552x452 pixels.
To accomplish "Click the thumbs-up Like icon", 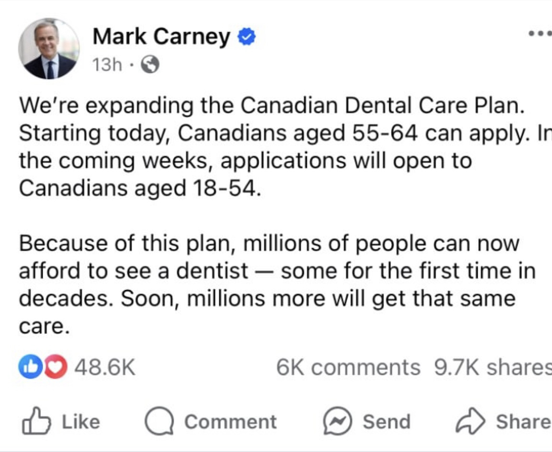I will (36, 421).
